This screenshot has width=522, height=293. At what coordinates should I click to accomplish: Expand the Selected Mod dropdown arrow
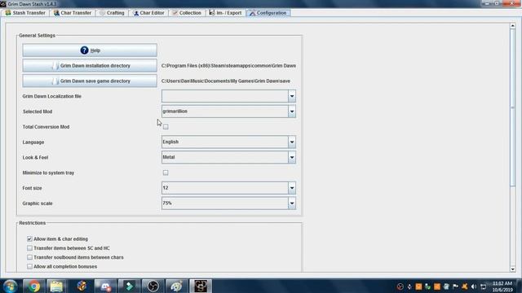point(292,112)
